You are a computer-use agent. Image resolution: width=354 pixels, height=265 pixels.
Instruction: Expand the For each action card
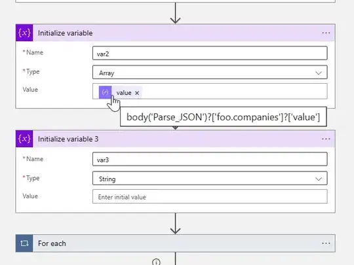tap(175, 243)
